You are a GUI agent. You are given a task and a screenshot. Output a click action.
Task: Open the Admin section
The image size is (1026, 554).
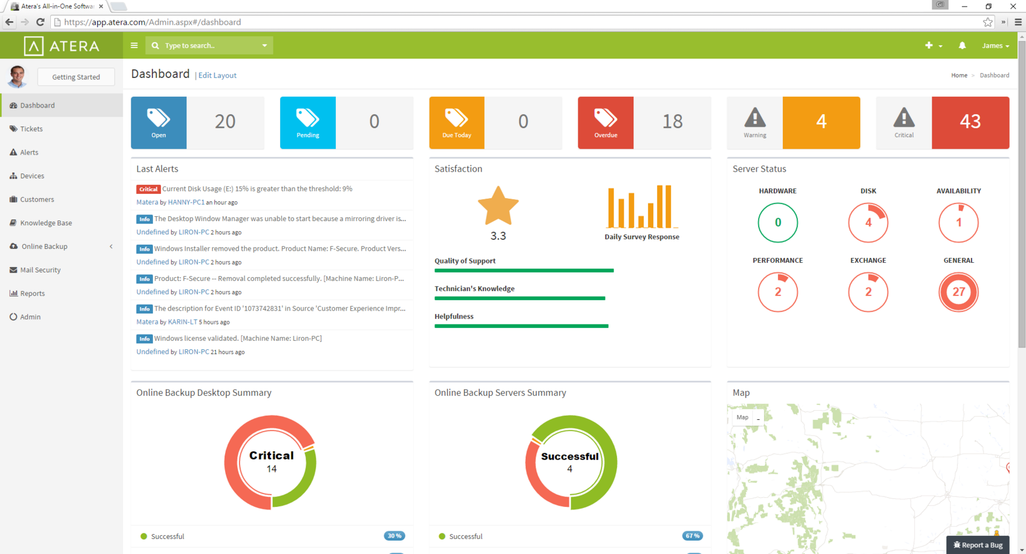point(29,317)
